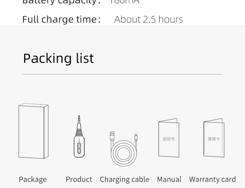The image size is (245, 188).
Task: Click the coiled charging cable illustration
Action: click(x=124, y=149)
